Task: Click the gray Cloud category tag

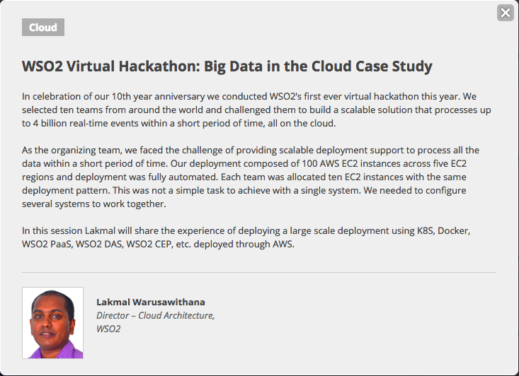Action: pos(43,28)
